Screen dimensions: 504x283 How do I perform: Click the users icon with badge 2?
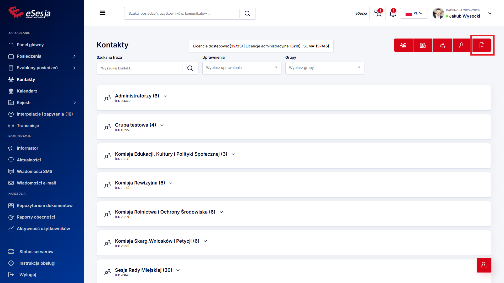378,13
